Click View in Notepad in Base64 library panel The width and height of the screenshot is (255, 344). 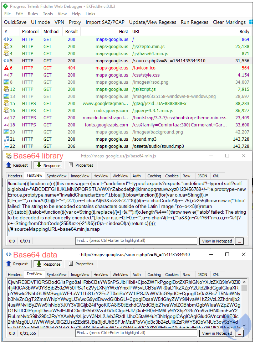tap(217, 241)
